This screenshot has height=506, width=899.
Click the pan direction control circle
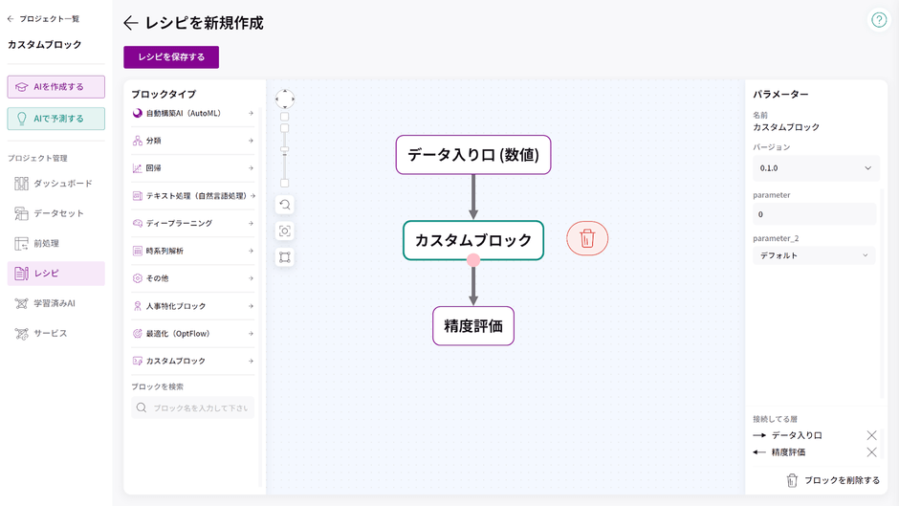point(285,99)
